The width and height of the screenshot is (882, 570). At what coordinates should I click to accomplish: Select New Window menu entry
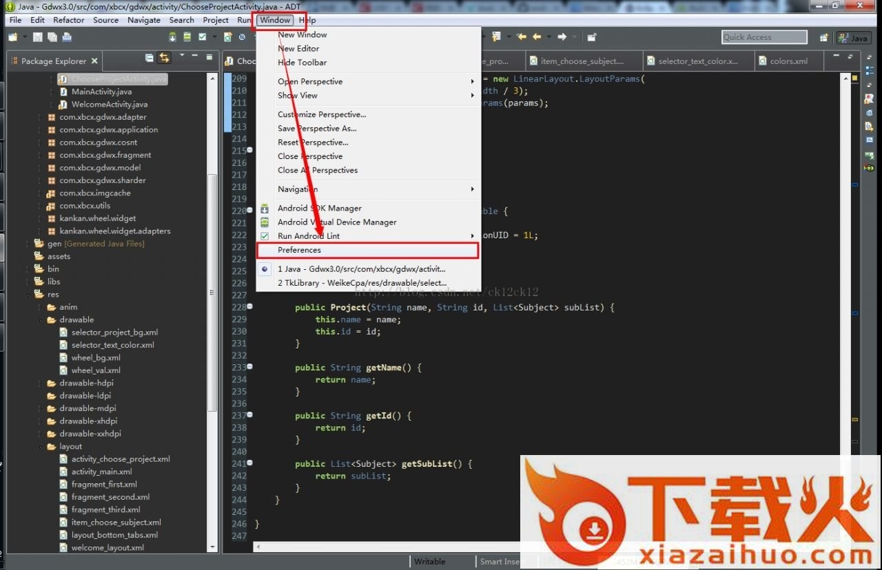pos(367,34)
